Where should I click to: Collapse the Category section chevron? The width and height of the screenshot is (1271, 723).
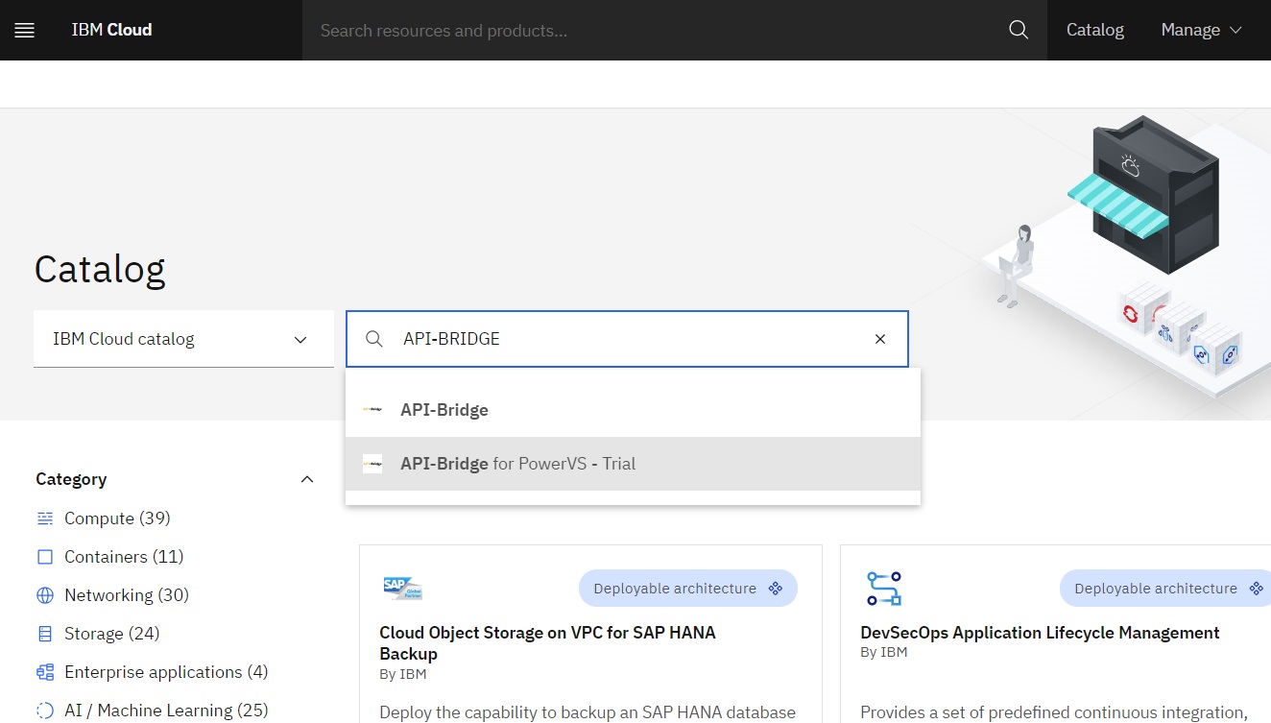click(x=307, y=479)
